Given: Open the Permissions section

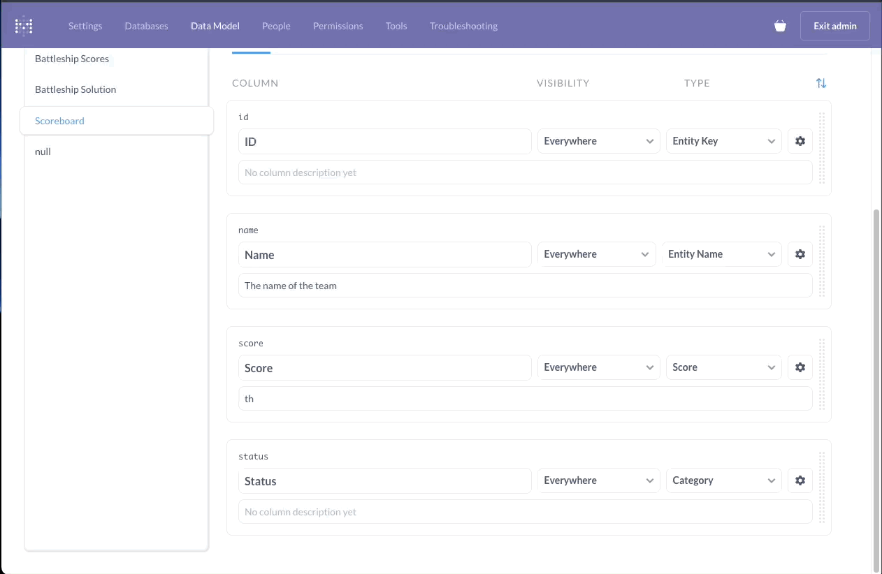Looking at the screenshot, I should click(338, 26).
